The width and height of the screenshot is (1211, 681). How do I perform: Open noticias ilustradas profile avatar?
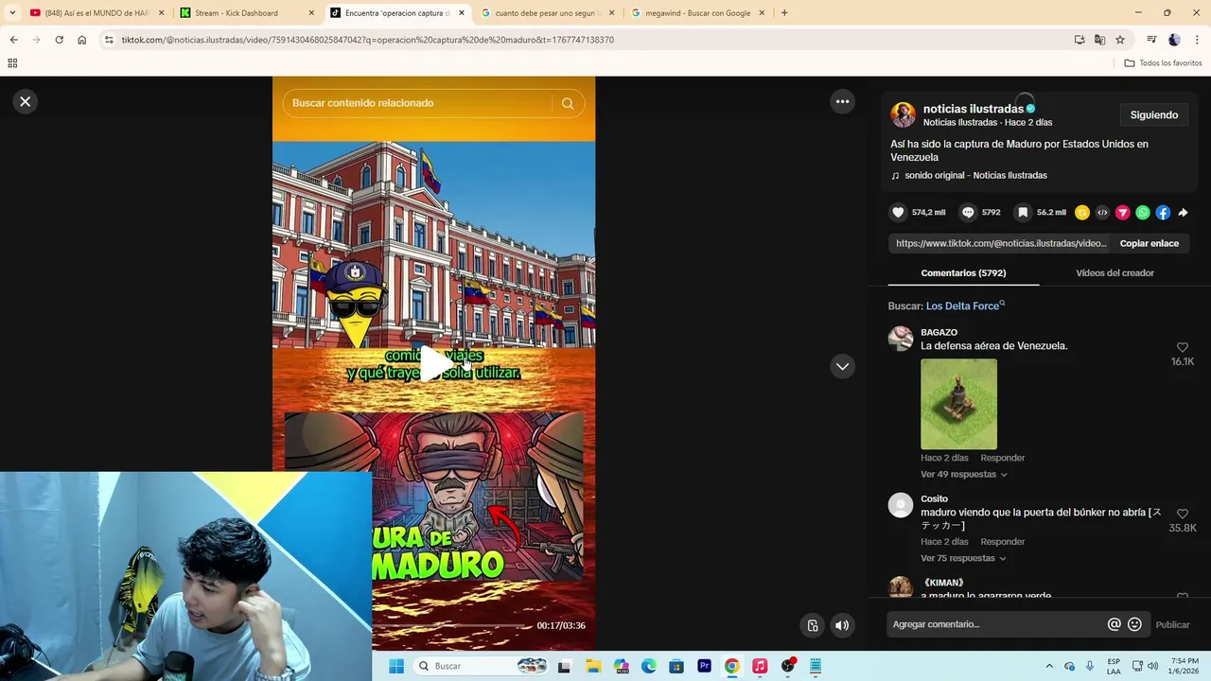click(904, 114)
